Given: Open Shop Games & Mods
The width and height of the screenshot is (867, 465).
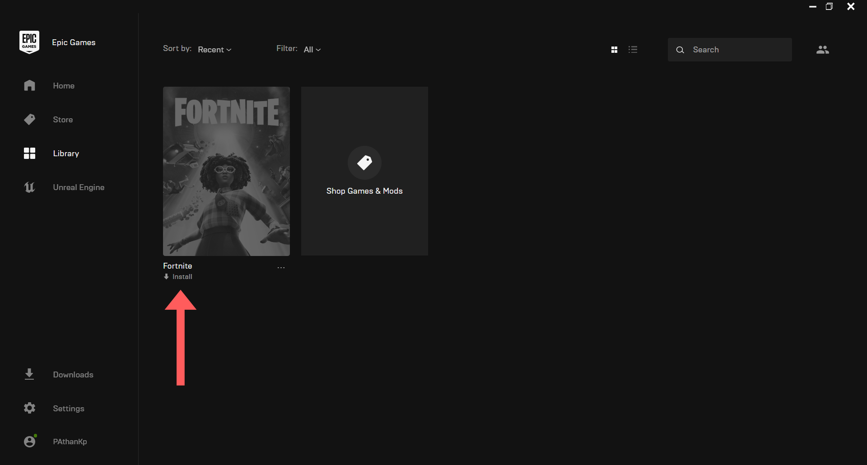Looking at the screenshot, I should coord(364,171).
